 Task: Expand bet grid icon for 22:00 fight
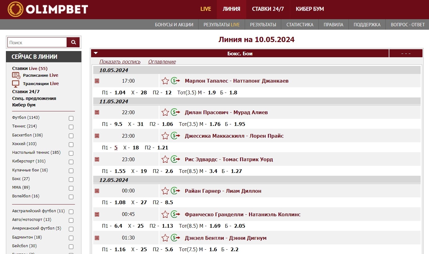click(x=97, y=112)
